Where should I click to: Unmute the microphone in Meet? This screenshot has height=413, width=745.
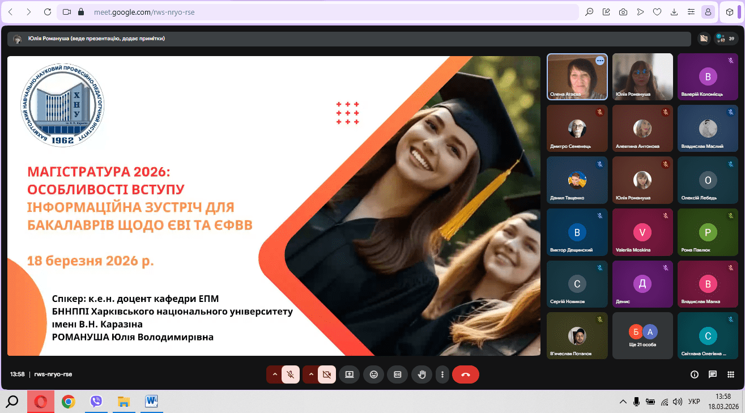tap(291, 374)
